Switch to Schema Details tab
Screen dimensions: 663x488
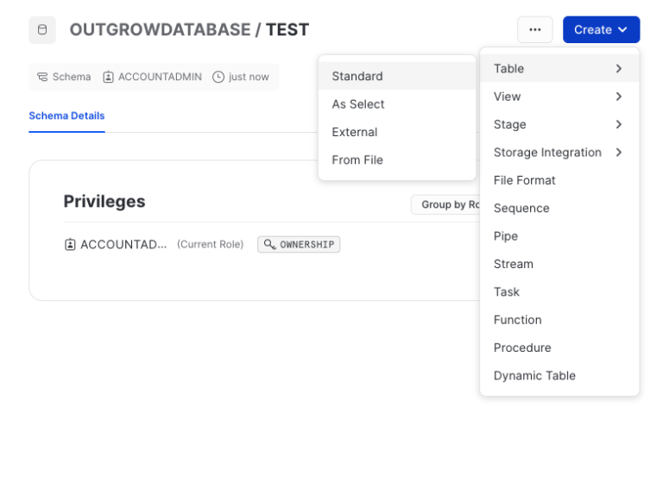[x=66, y=116]
